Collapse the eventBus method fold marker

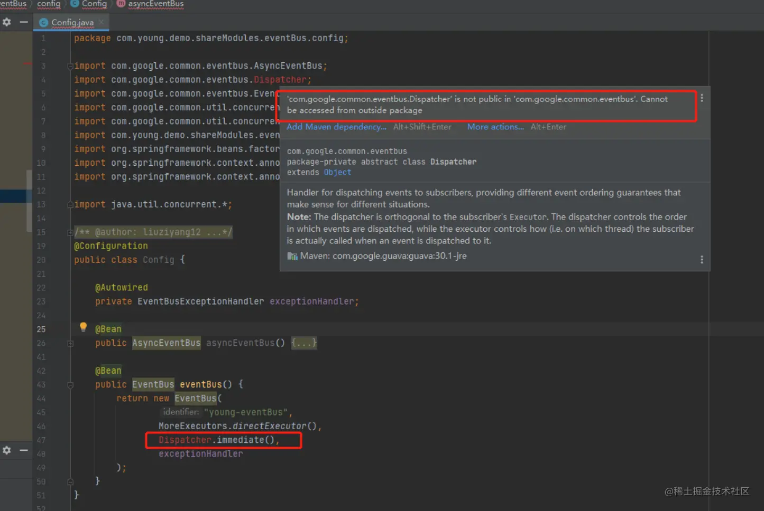[70, 385]
